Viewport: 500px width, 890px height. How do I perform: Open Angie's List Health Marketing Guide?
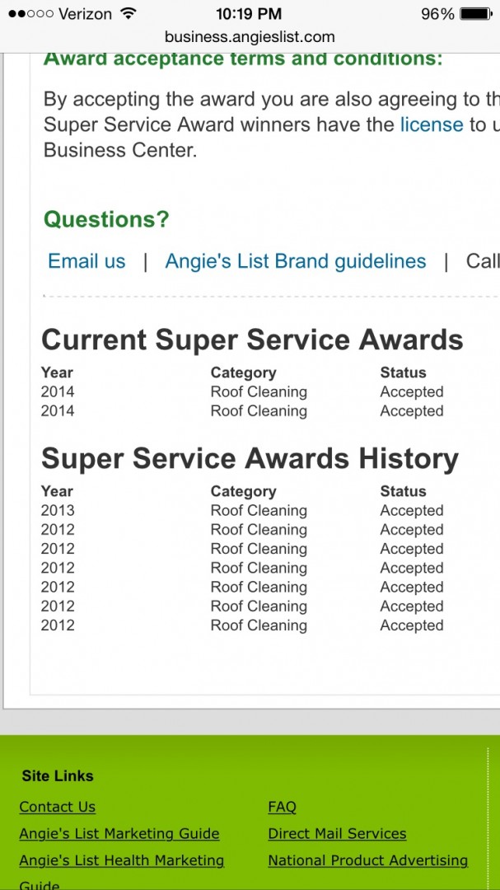[121, 860]
